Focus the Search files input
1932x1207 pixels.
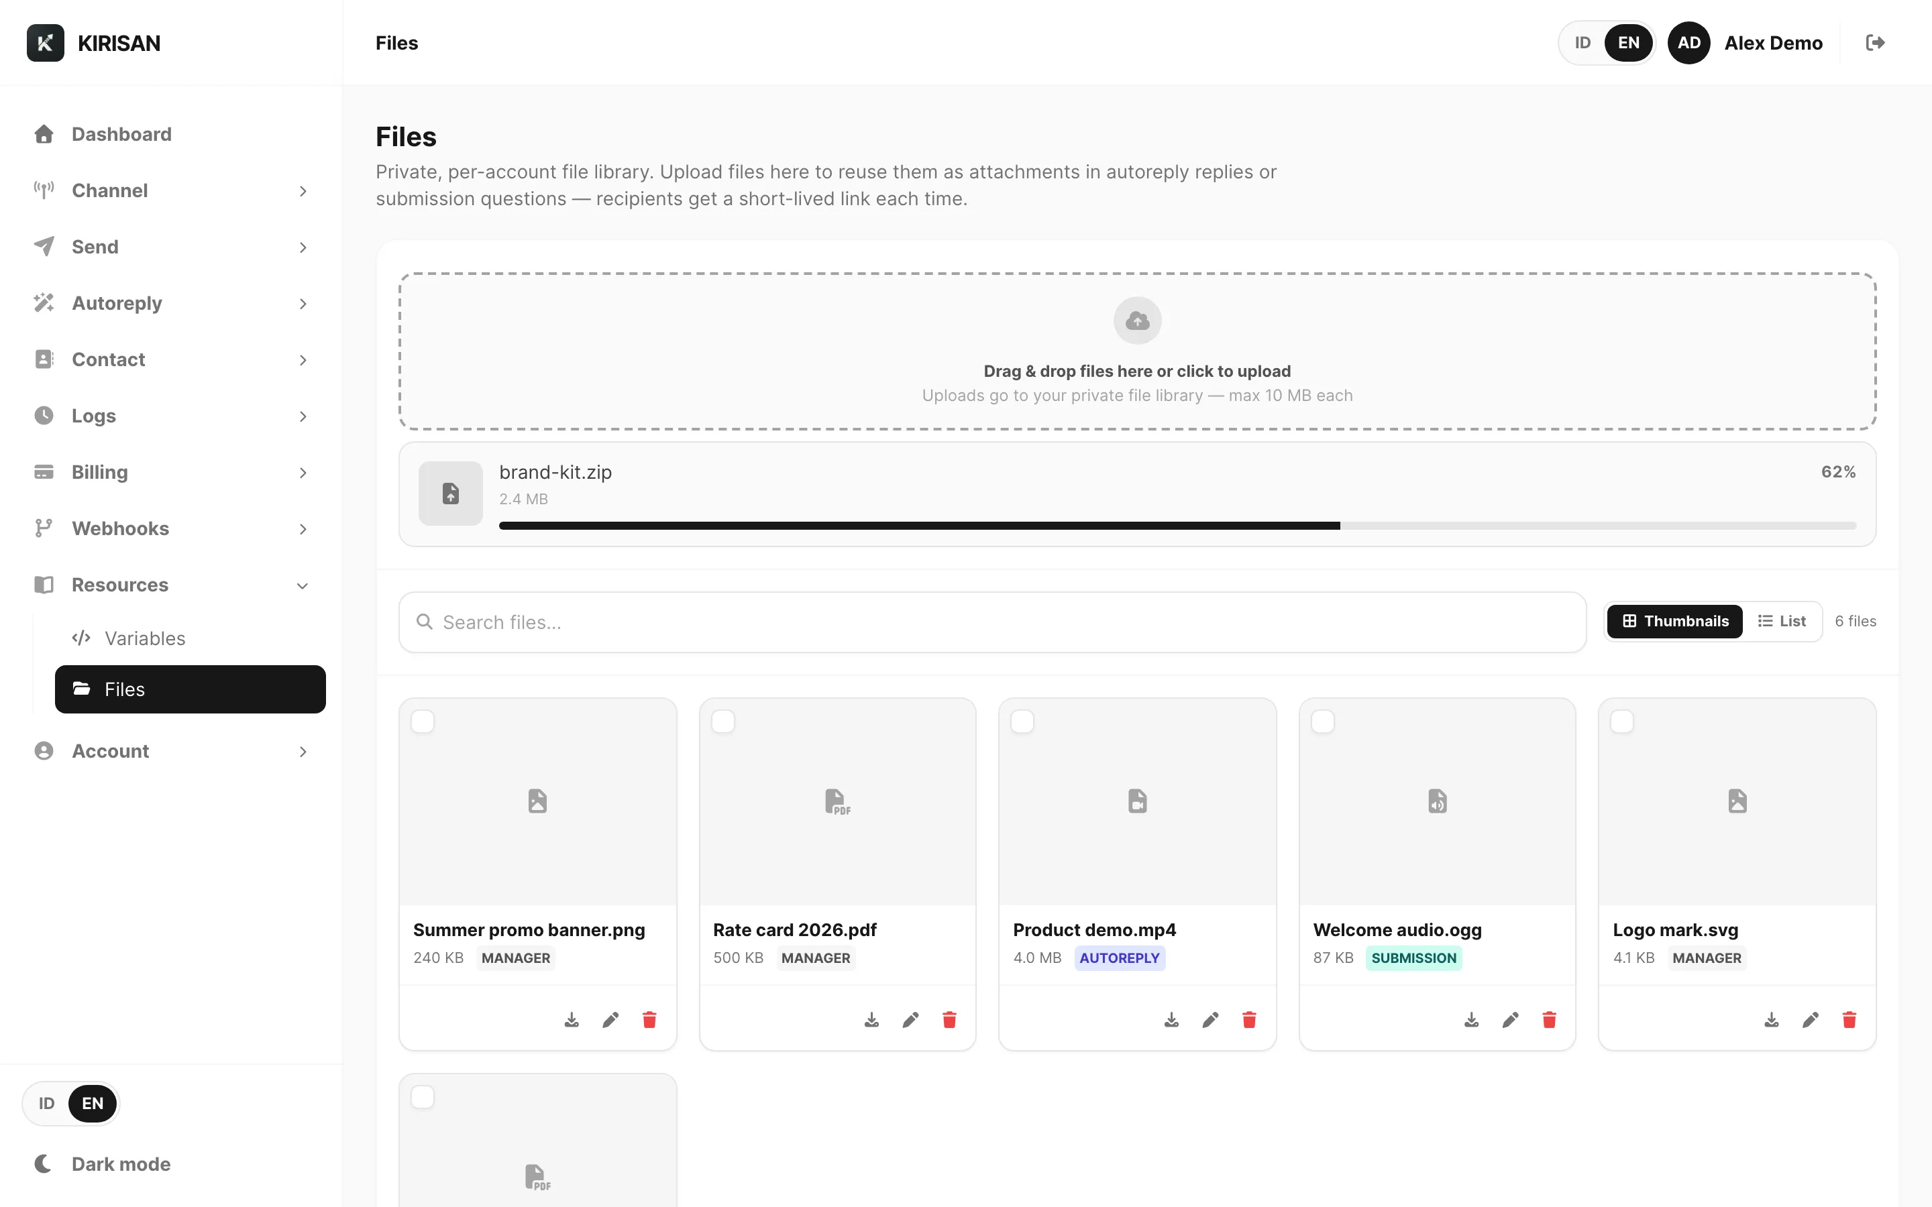[x=991, y=622]
